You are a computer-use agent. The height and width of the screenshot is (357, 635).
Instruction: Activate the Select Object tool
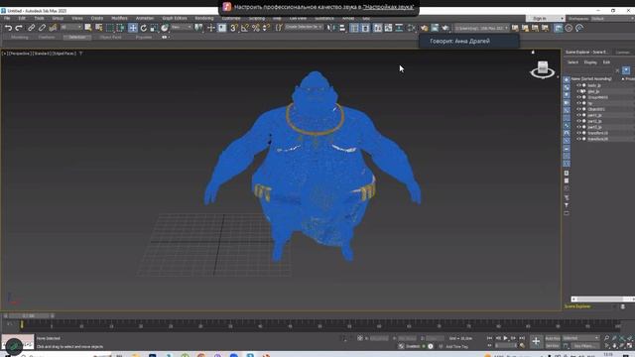point(88,28)
